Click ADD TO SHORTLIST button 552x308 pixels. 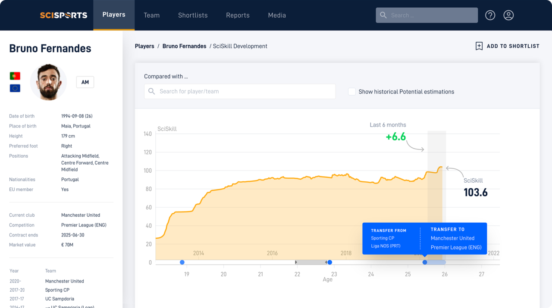(507, 46)
